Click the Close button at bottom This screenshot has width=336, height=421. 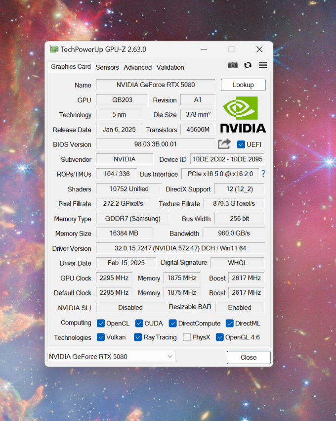pos(249,357)
